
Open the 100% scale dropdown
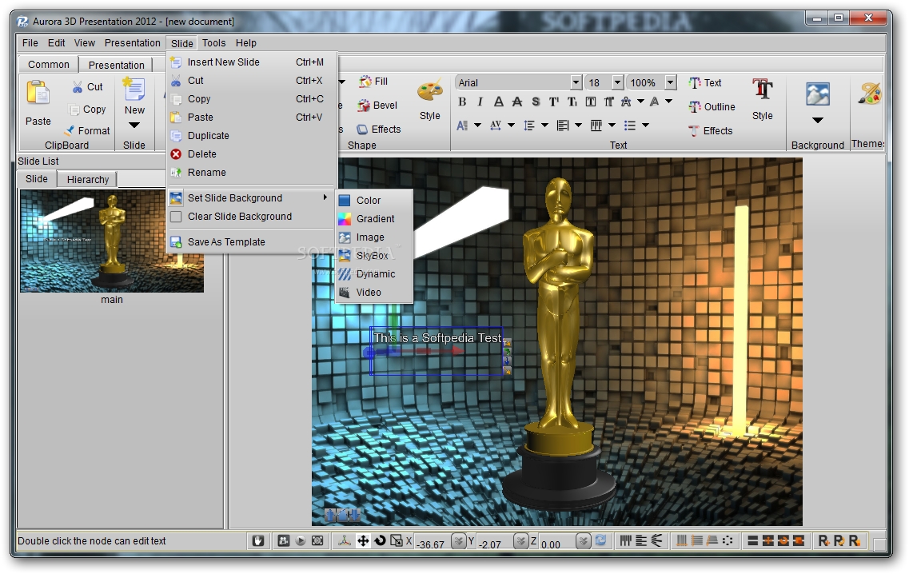coord(670,83)
